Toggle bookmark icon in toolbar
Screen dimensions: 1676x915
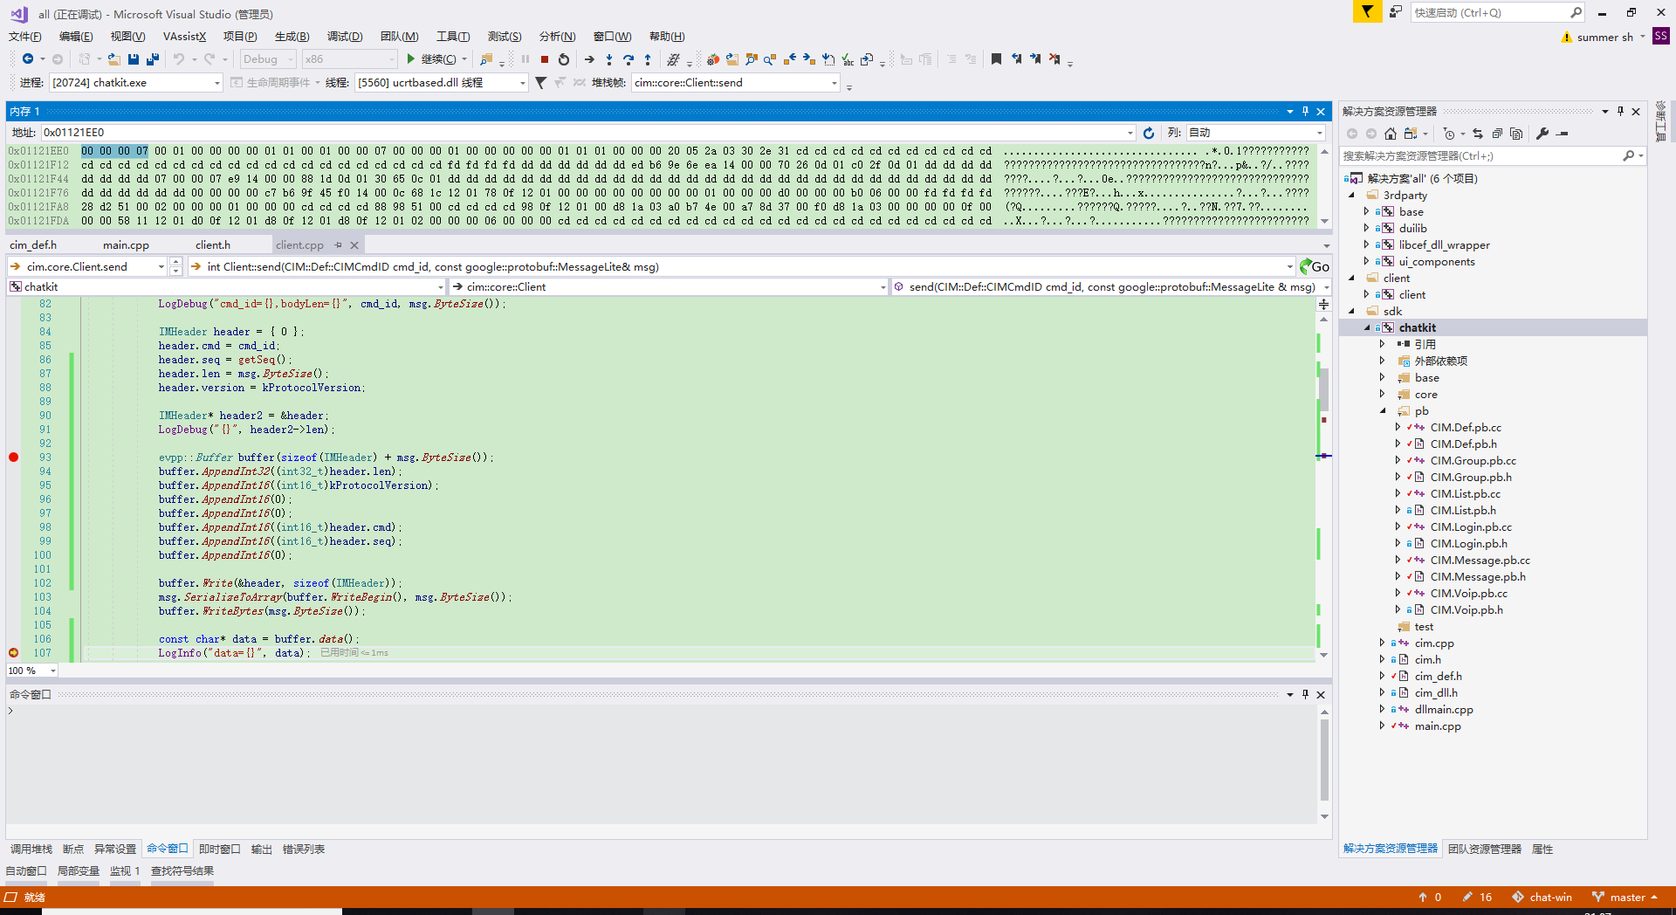[x=996, y=59]
